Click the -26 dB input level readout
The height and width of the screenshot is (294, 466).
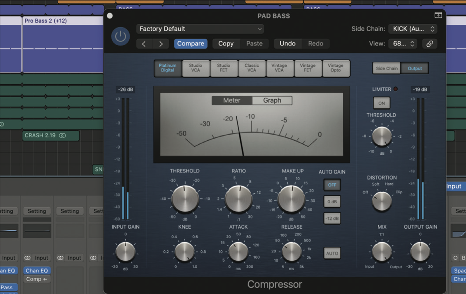(x=125, y=90)
